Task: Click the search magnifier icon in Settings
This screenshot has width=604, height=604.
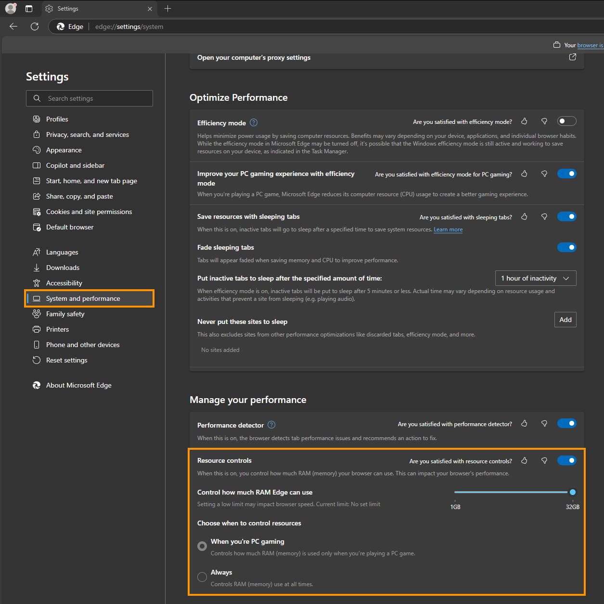Action: (x=37, y=98)
